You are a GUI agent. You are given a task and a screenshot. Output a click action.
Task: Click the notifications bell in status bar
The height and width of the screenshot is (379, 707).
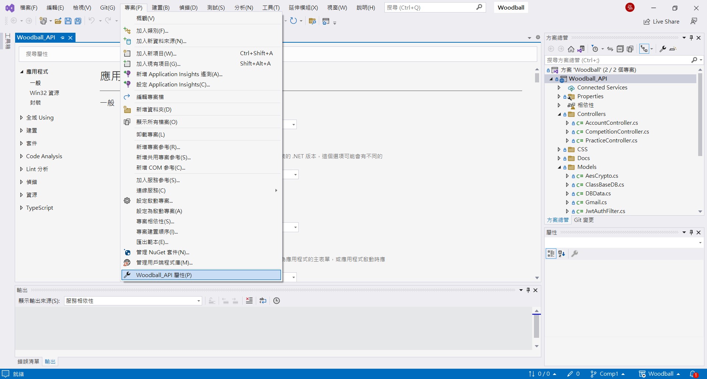click(693, 374)
